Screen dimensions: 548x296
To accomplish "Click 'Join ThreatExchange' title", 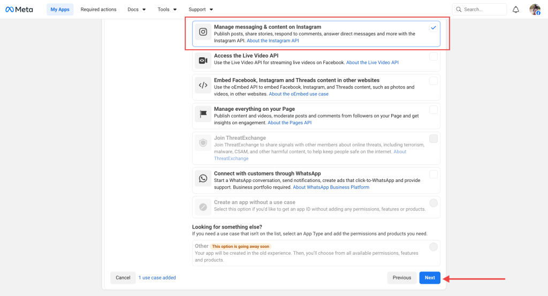I will tap(240, 138).
